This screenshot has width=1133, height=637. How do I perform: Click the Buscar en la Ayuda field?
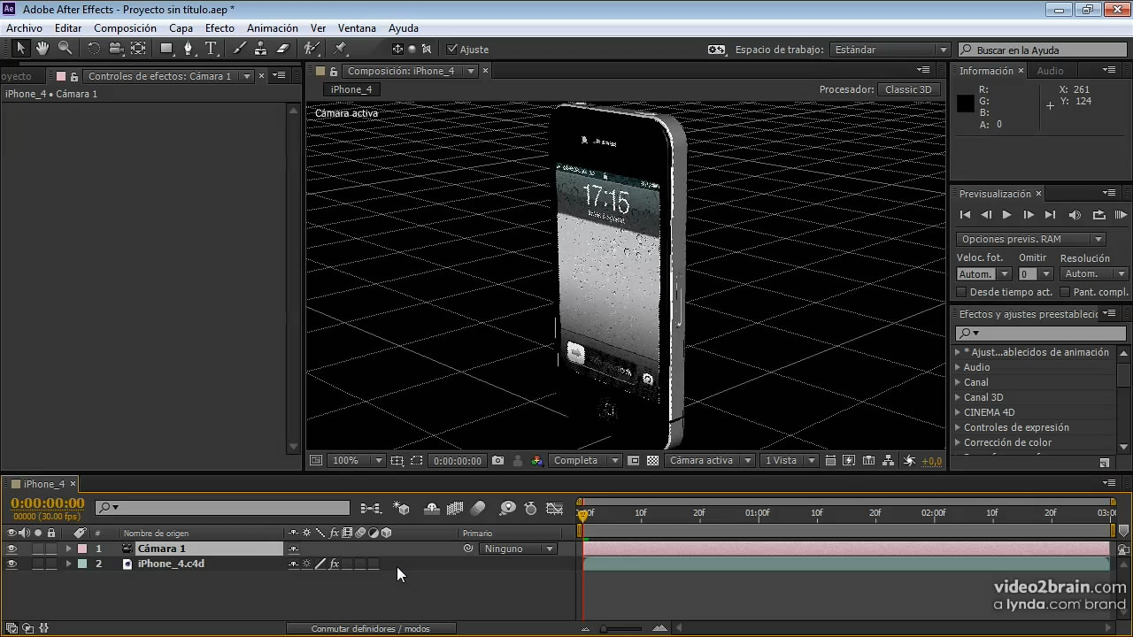click(1042, 50)
